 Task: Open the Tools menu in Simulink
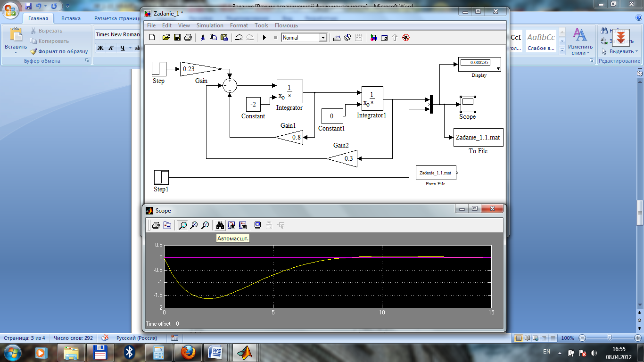pyautogui.click(x=261, y=25)
